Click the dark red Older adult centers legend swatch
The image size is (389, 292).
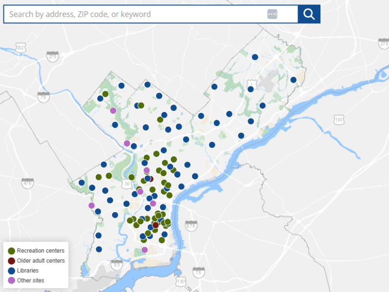tap(11, 261)
